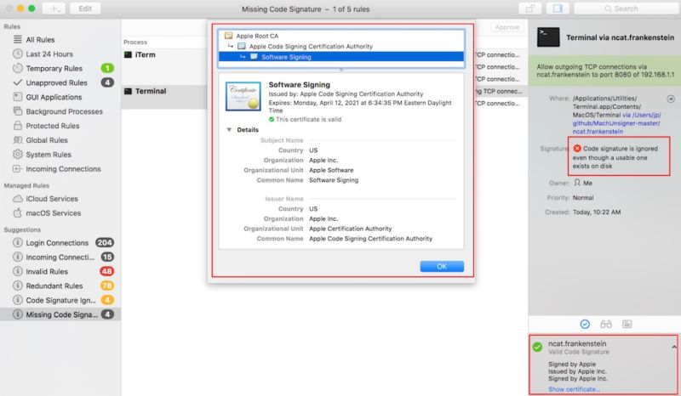Select the notes inspector tab icon
Image resolution: width=681 pixels, height=396 pixels.
627,324
